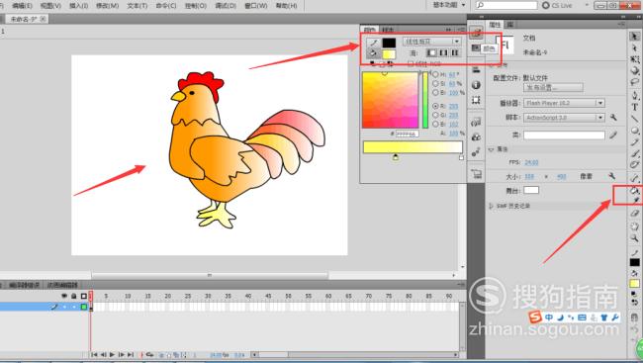Open the Flash Player version dropdown

tap(564, 103)
